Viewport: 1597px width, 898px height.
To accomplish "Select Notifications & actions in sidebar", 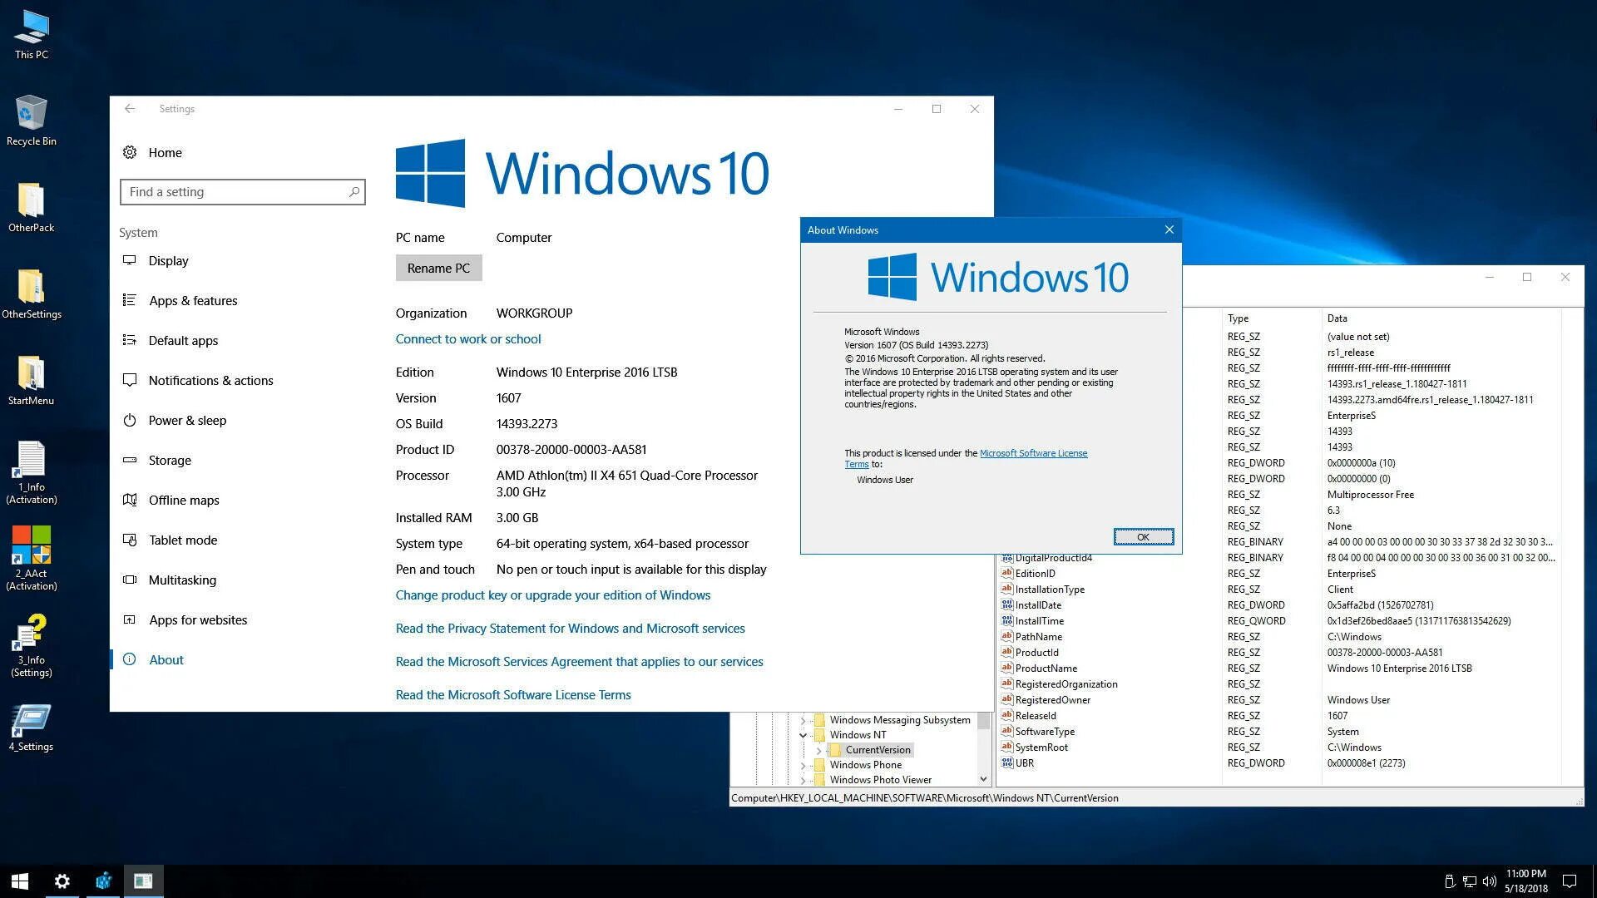I will [x=210, y=381].
